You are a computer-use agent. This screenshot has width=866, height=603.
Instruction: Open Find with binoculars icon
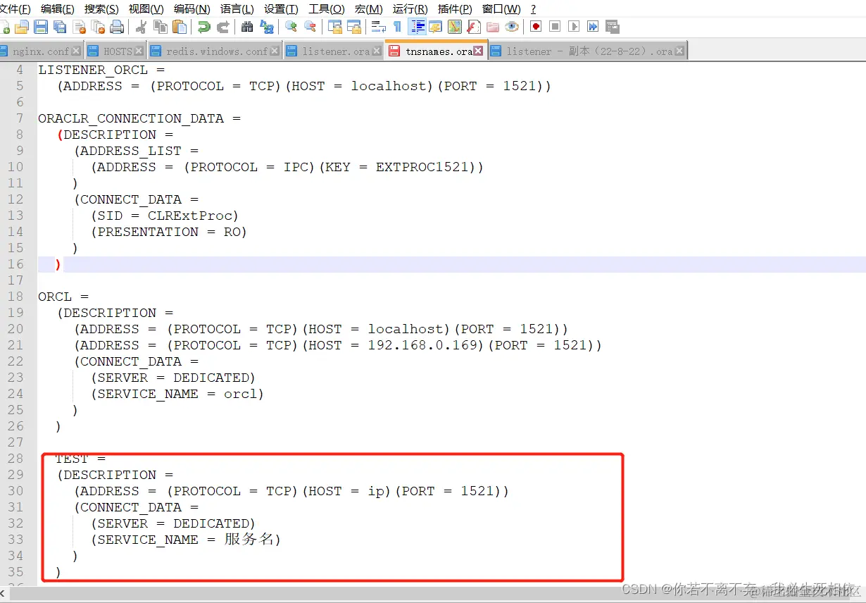click(x=247, y=27)
